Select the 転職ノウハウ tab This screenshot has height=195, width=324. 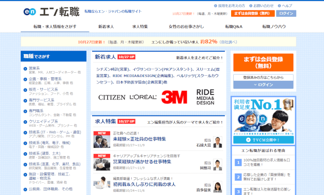pyautogui.click(x=274, y=27)
